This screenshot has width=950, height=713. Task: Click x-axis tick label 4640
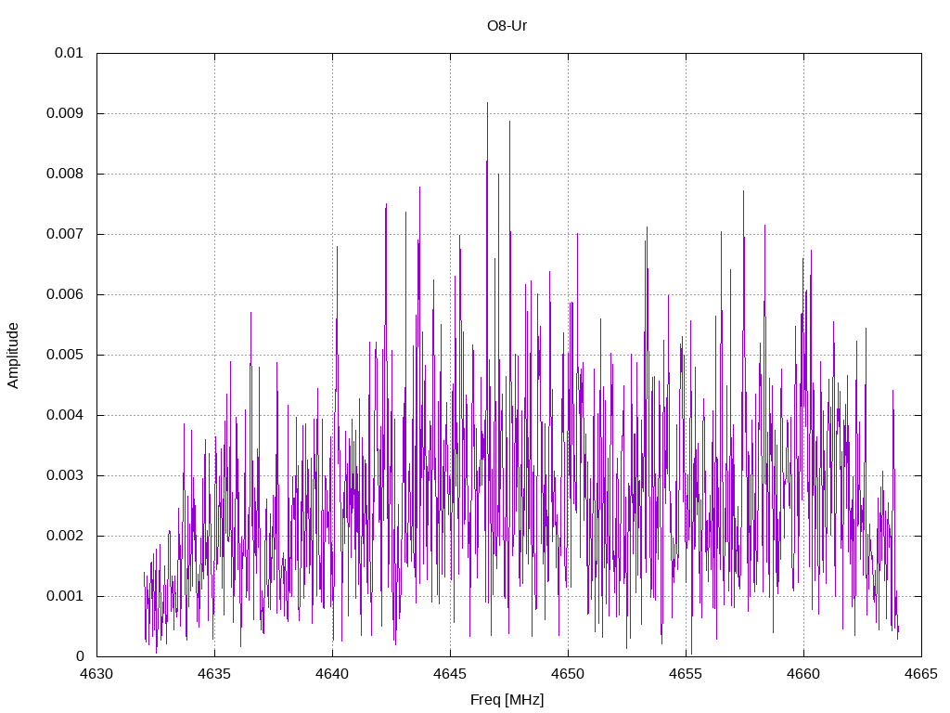point(333,674)
